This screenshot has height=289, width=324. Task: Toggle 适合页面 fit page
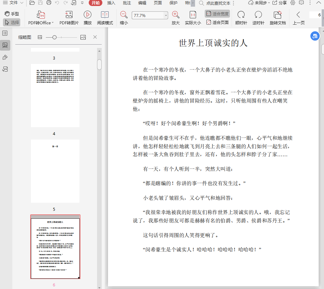click(x=217, y=22)
